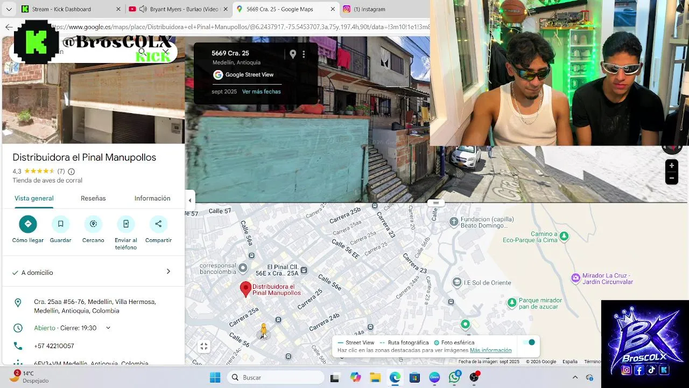Click the yellow Pegman on the map
Viewport: 689px width, 388px height.
[x=263, y=331]
